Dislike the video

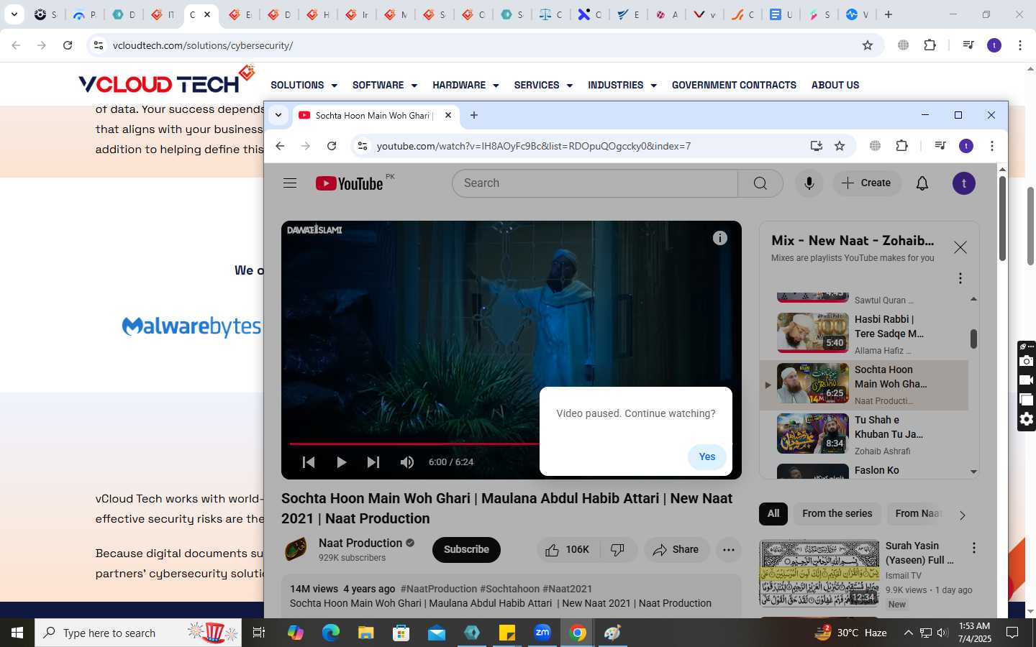(x=617, y=550)
